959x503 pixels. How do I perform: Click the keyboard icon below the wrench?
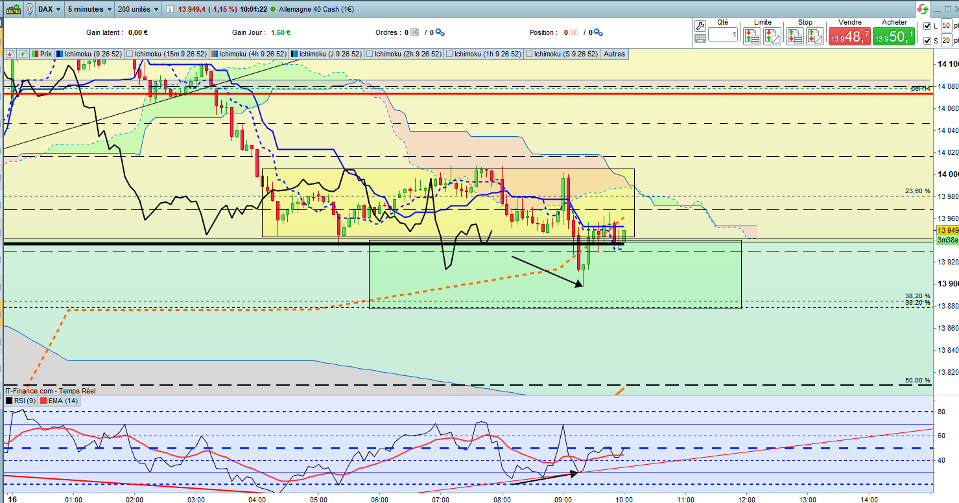tap(700, 38)
